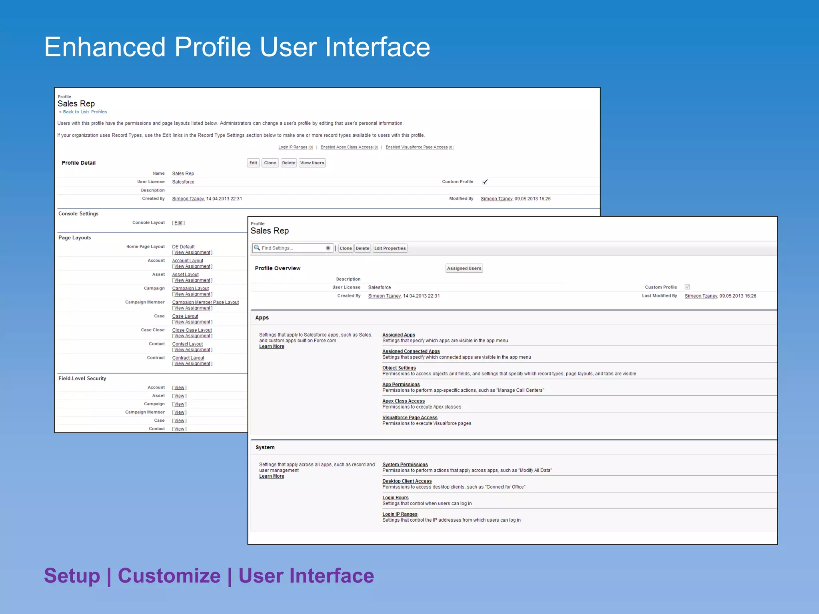View Field-Level Security for Account
This screenshot has height=614, width=819.
pos(179,388)
